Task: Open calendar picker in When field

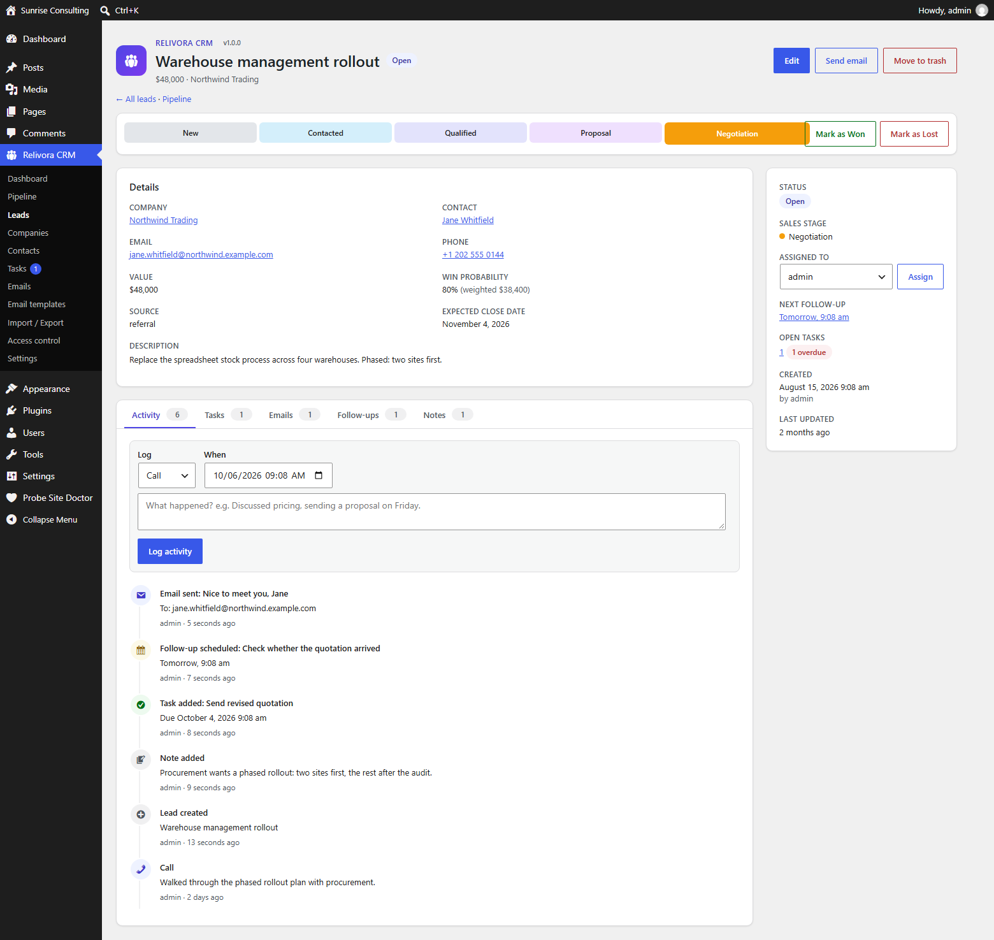Action: [x=319, y=475]
